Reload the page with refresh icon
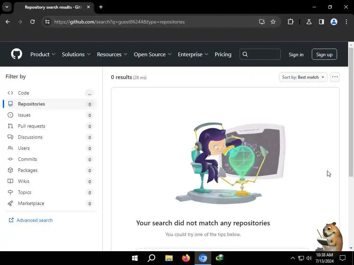354x265 pixels. coord(32,22)
